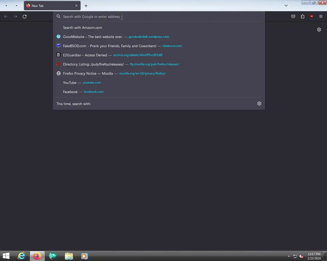Reload the current page

[x=25, y=17]
